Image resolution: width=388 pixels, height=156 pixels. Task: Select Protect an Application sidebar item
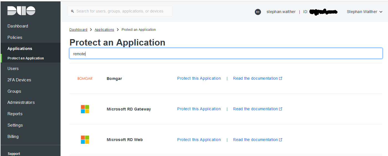coord(26,58)
